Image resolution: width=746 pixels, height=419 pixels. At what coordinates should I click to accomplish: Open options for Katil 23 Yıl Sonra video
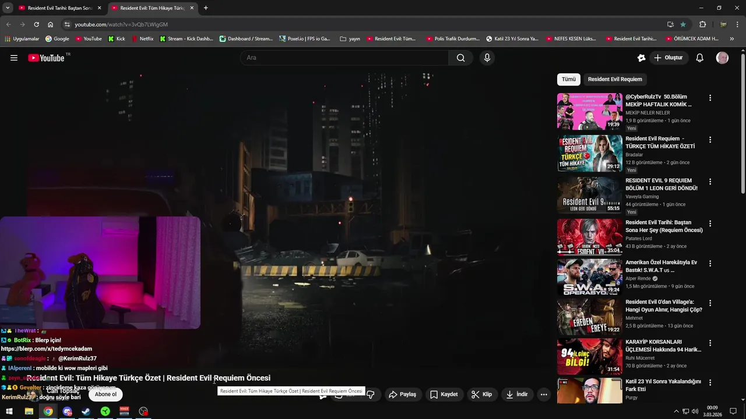[x=710, y=382]
